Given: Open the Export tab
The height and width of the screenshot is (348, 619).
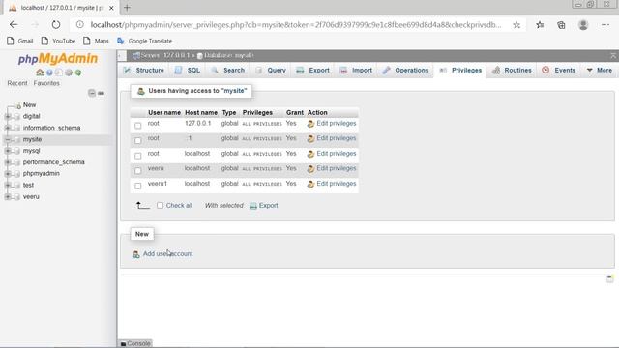Looking at the screenshot, I should (x=313, y=71).
